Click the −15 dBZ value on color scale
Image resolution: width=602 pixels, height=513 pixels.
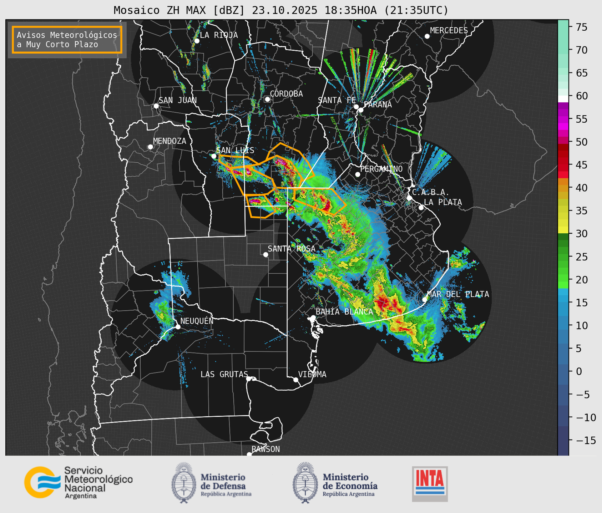[585, 441]
